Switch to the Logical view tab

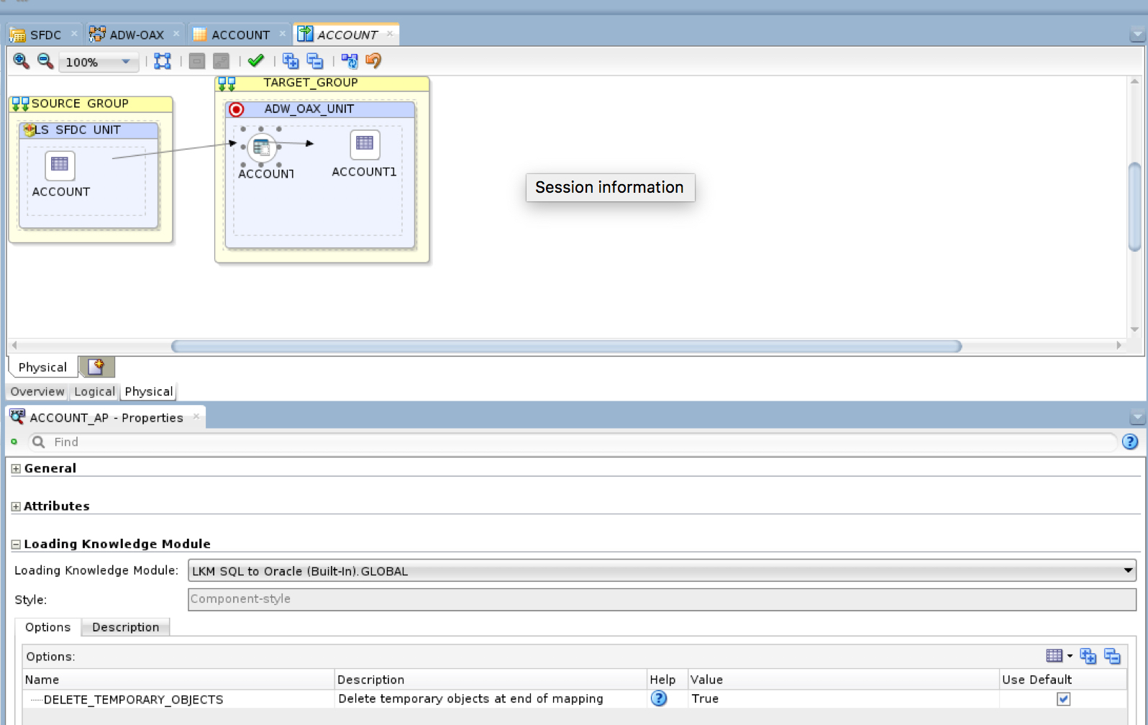[94, 391]
